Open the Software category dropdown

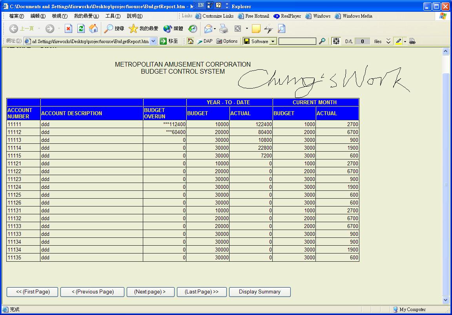[273, 41]
